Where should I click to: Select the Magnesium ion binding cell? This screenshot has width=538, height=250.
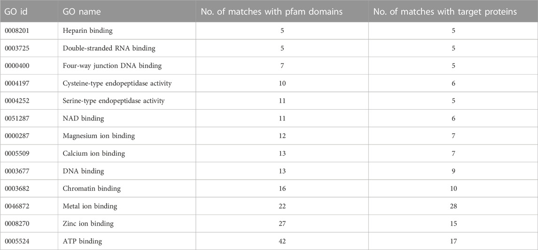(127, 136)
